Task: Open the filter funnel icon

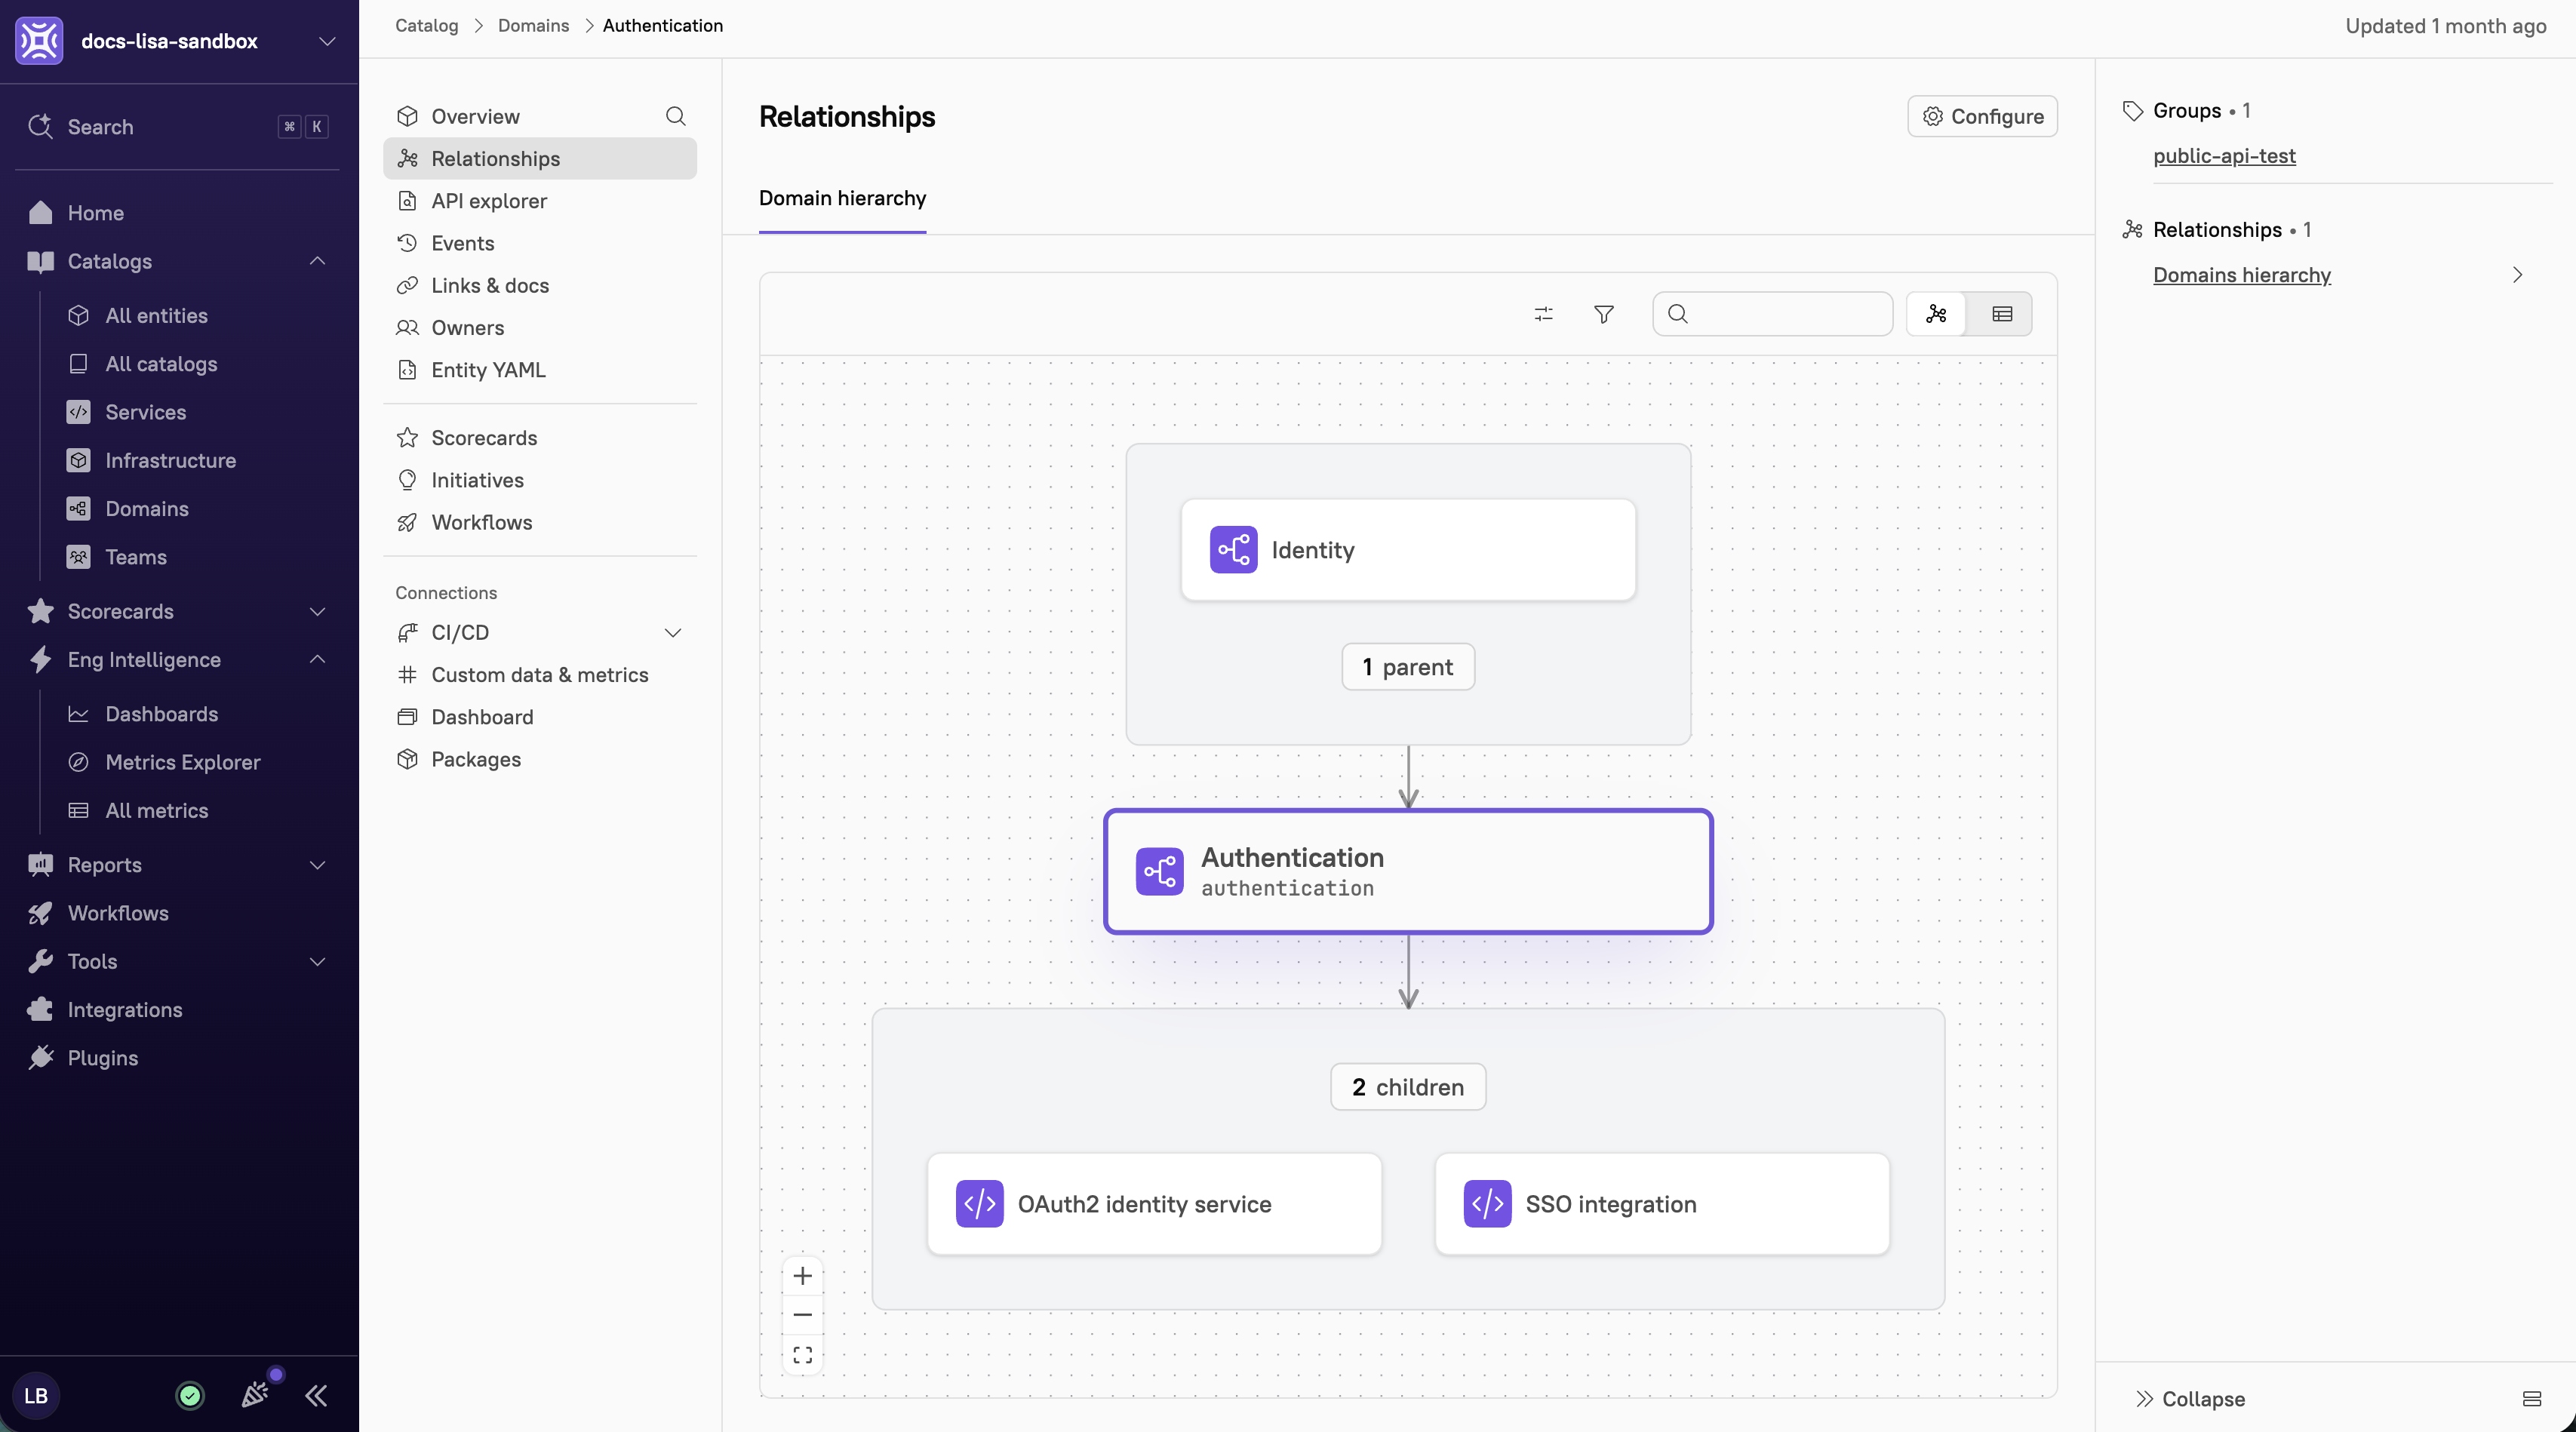Action: (1603, 314)
